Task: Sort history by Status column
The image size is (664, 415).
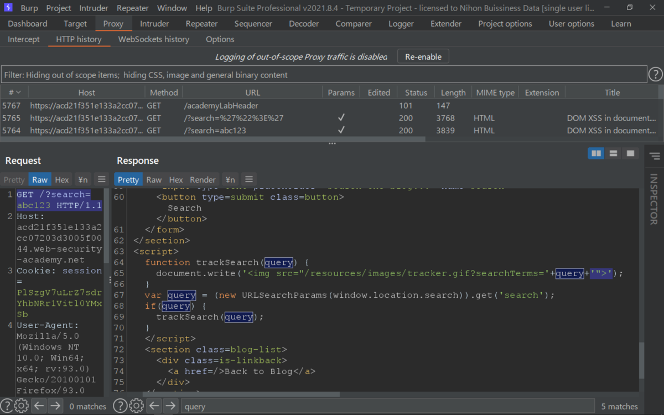Action: 416,92
